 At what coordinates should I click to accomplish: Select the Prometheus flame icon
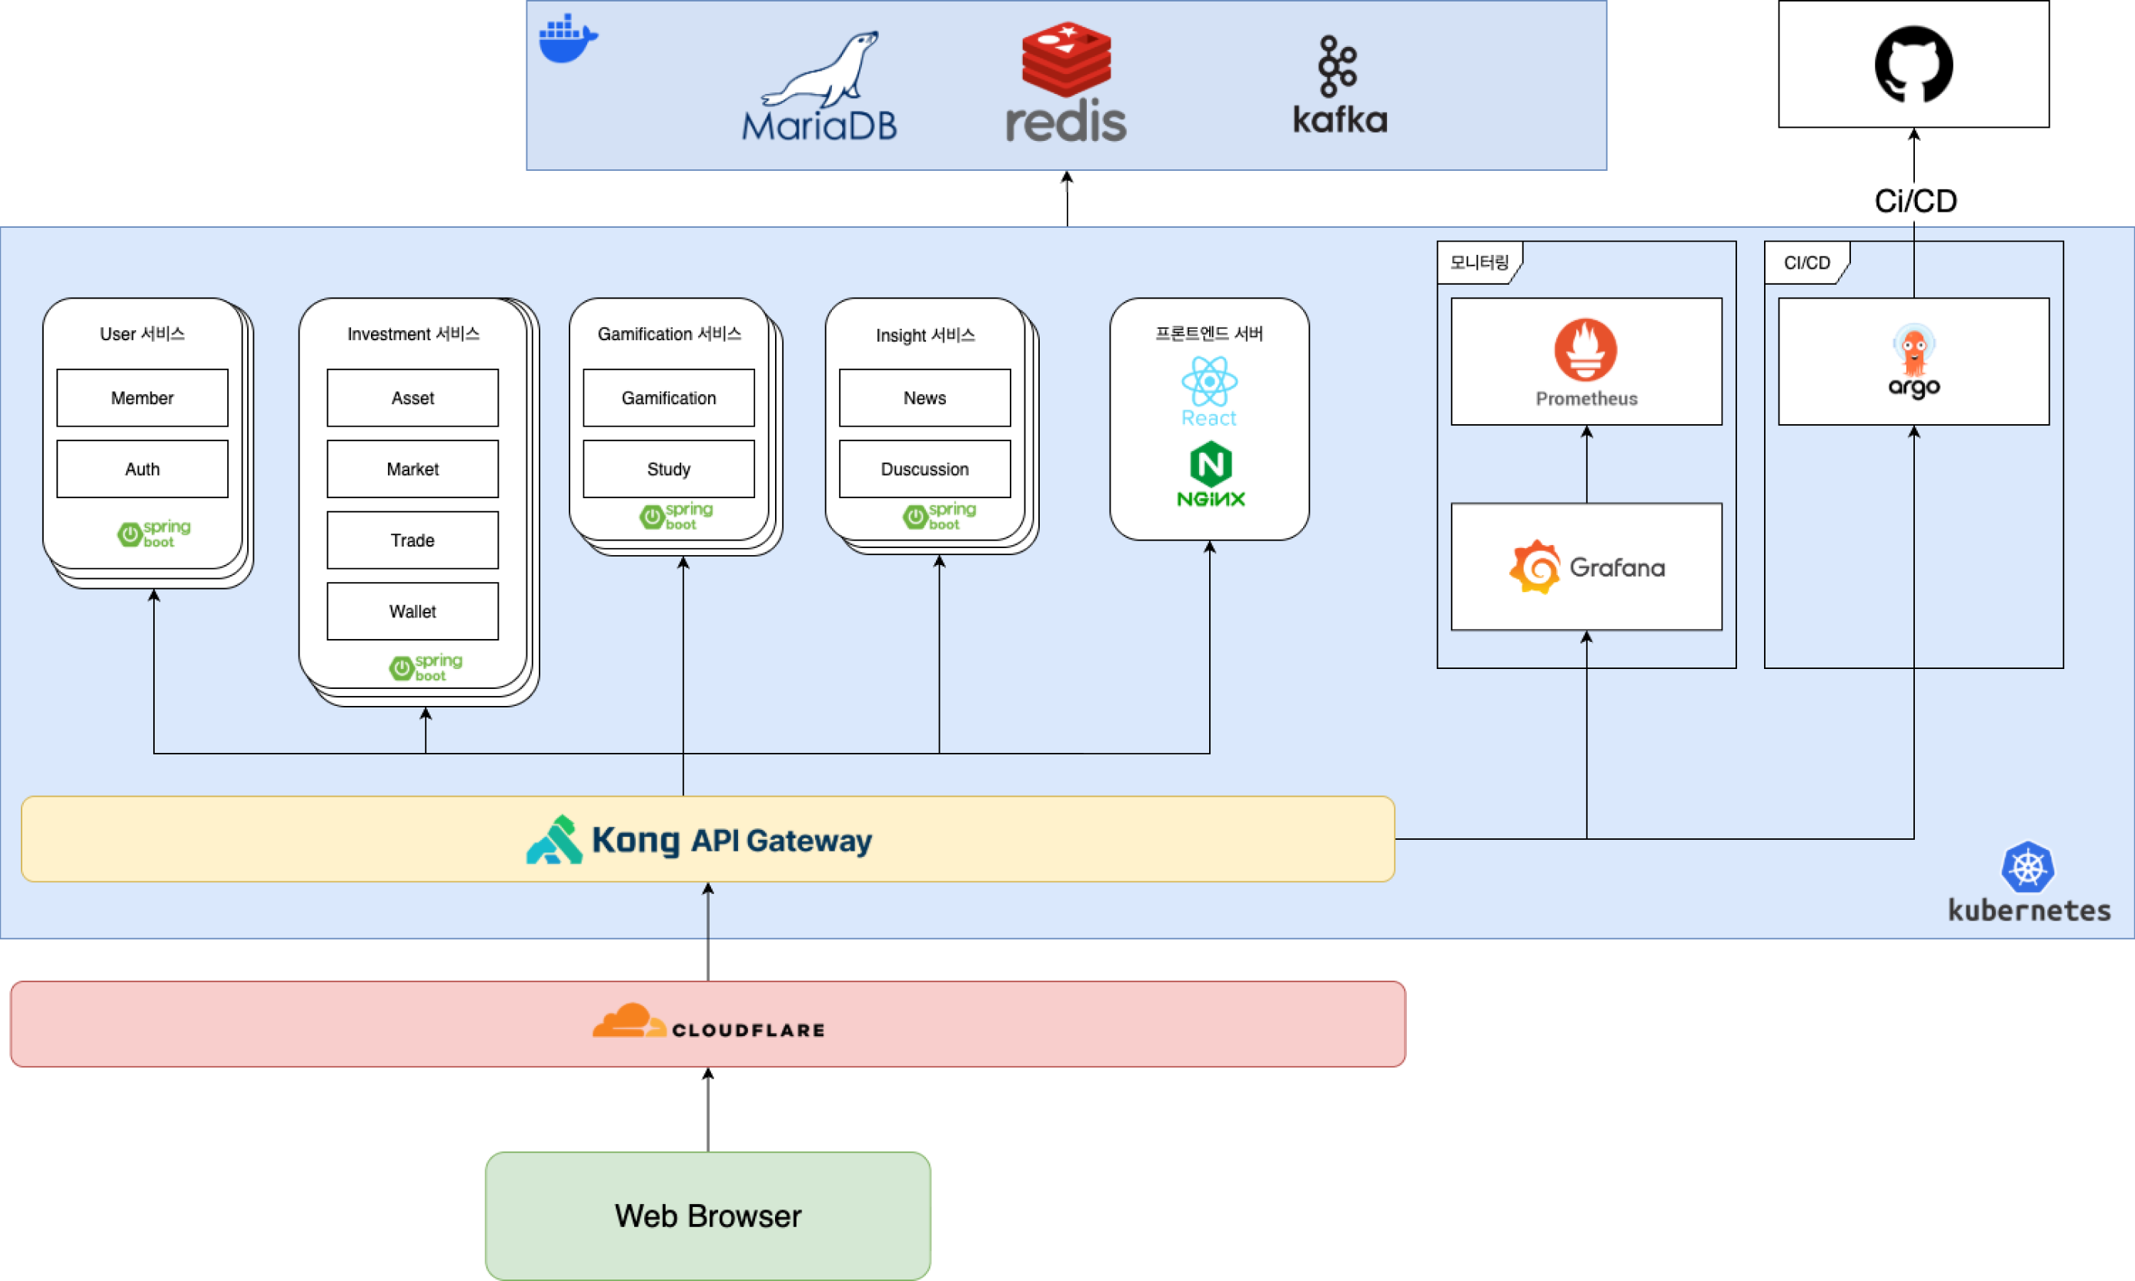[1585, 350]
